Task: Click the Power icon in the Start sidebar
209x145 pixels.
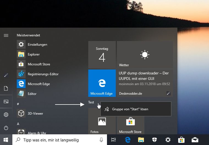Action: tap(6, 128)
